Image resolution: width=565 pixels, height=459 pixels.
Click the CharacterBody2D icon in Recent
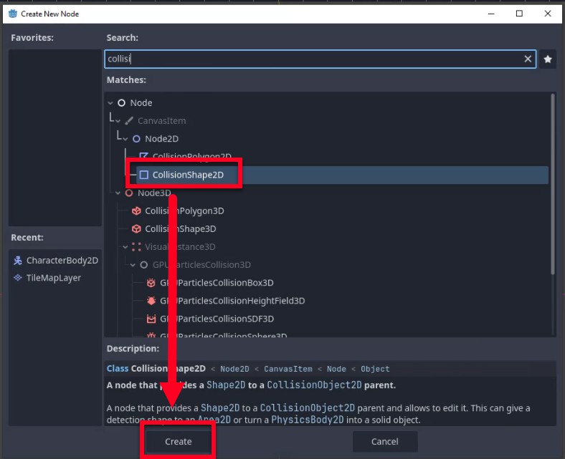tap(18, 260)
